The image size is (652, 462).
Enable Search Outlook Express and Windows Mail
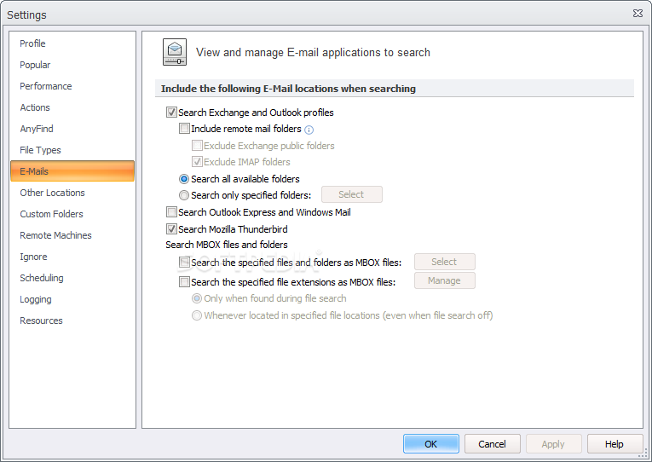point(172,212)
